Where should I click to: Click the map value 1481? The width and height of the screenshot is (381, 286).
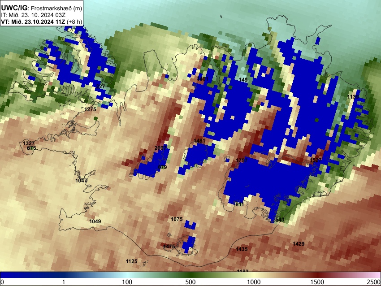pos(199,141)
